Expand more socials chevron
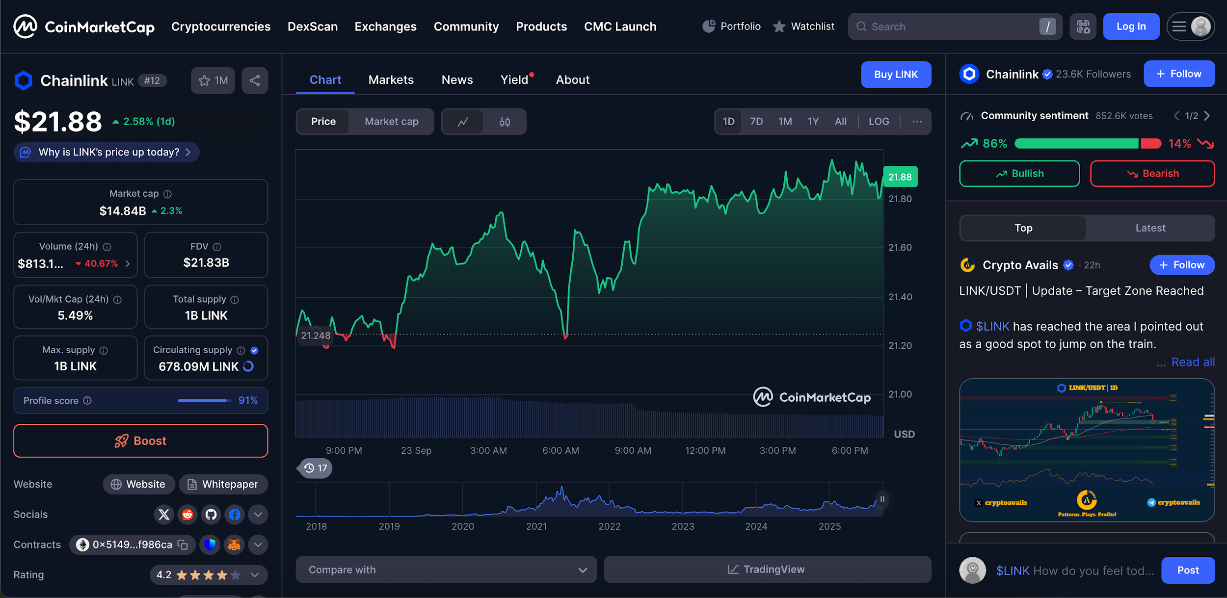The image size is (1227, 598). 258,514
